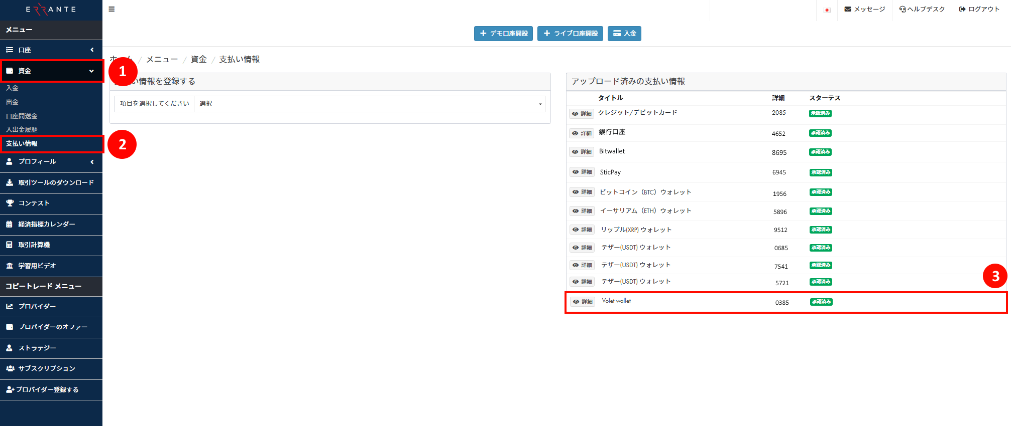
Task: Open the 選択 payment item dropdown
Action: (369, 104)
